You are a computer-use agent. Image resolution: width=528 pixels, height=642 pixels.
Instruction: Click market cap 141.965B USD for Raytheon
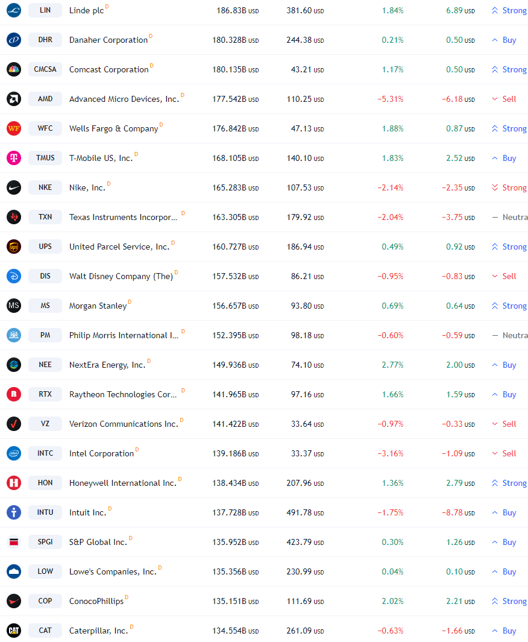[x=235, y=395]
